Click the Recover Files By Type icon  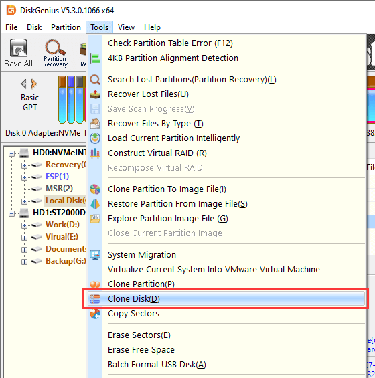point(95,124)
